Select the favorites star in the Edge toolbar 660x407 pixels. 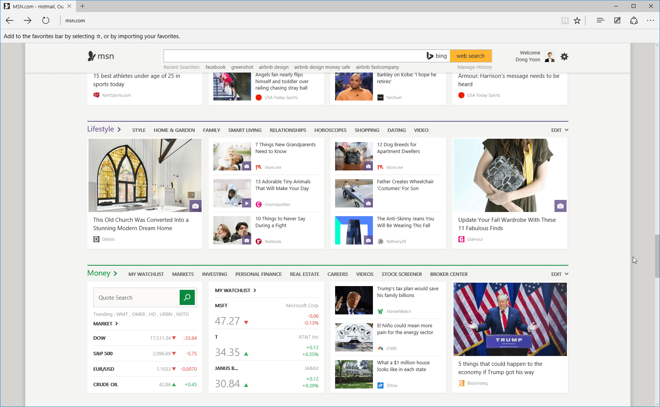click(x=578, y=20)
